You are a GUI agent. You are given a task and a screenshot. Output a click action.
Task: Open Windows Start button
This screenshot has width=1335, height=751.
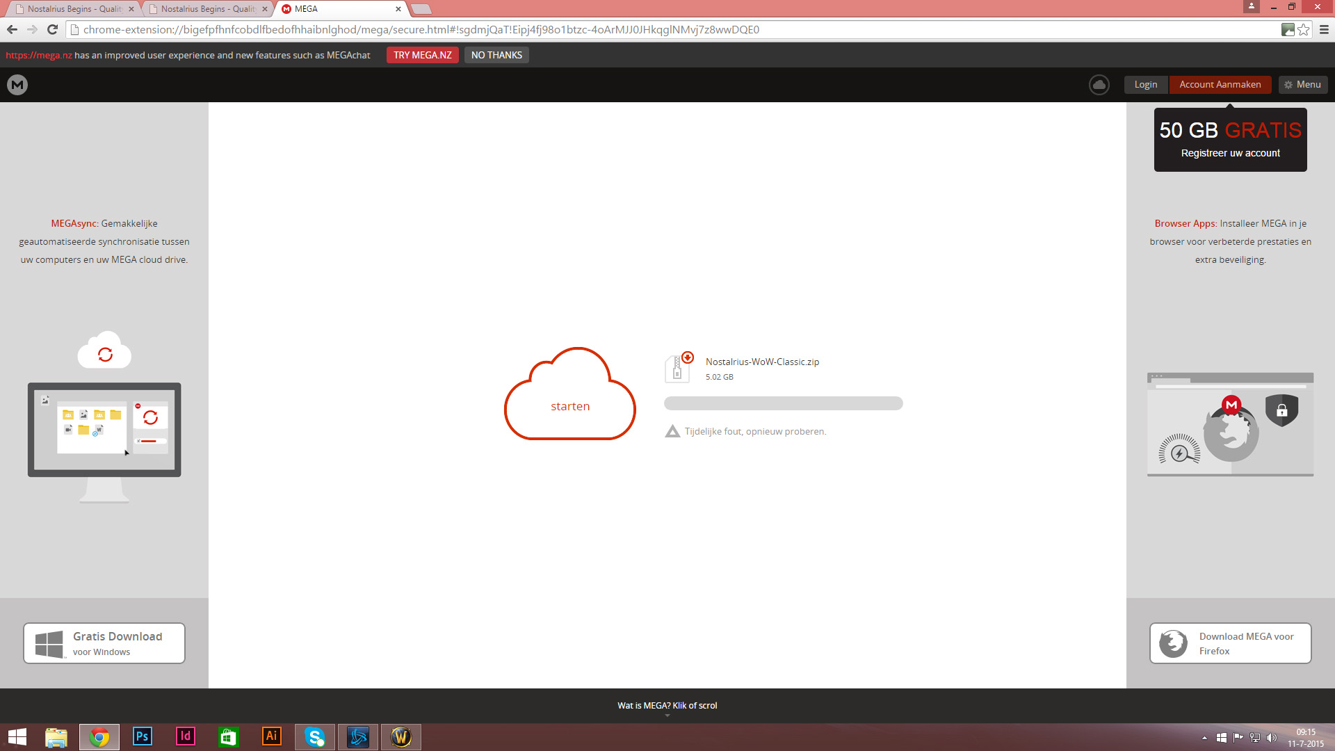(x=17, y=737)
